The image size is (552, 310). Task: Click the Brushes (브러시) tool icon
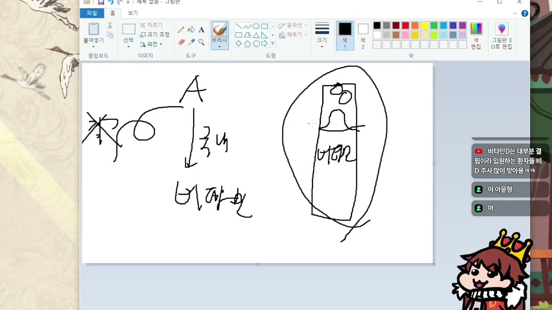220,29
